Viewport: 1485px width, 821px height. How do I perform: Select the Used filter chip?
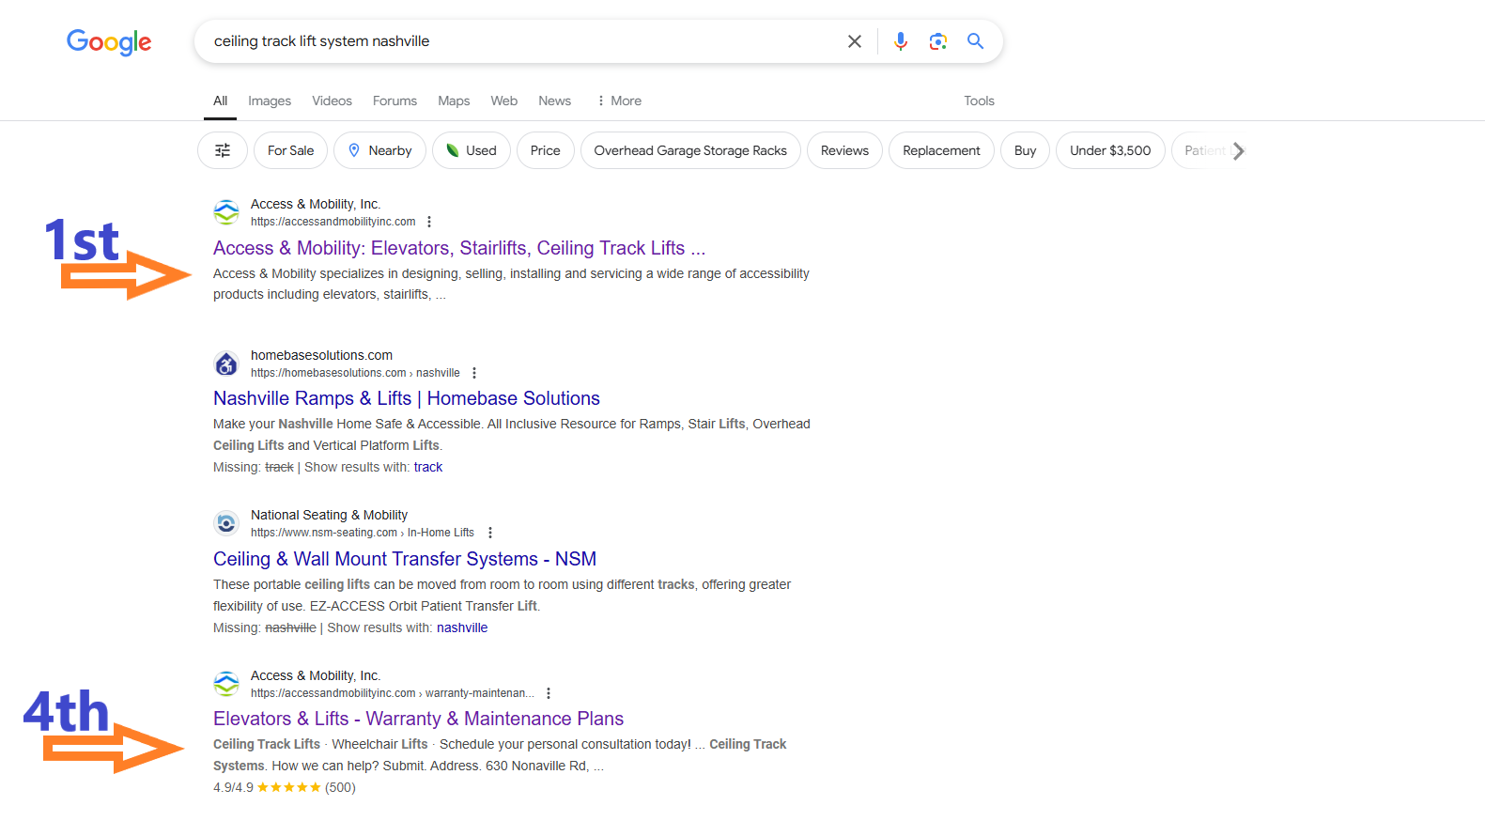tap(472, 150)
